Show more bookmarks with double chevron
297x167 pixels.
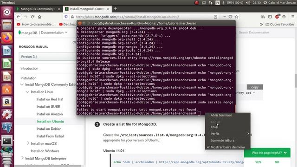coord(261,24)
